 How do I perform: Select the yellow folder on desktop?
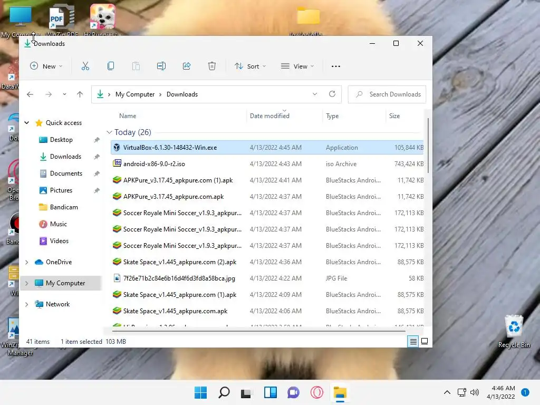pyautogui.click(x=307, y=20)
